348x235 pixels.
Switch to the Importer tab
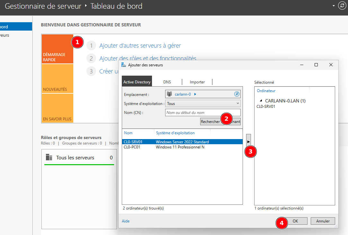pyautogui.click(x=197, y=82)
